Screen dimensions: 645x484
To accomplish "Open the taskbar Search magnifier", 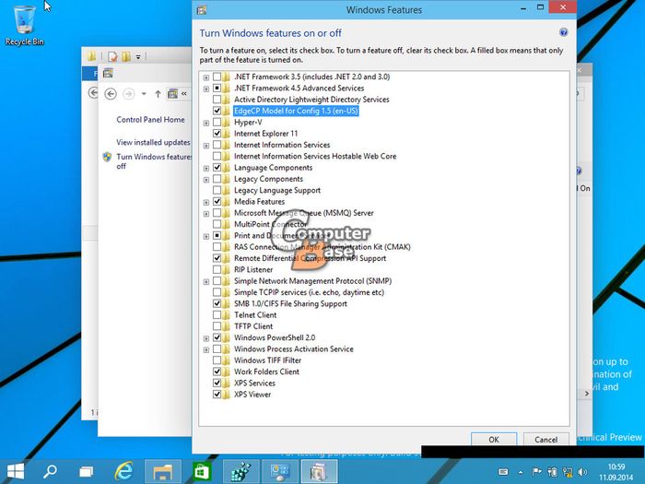I will [52, 470].
